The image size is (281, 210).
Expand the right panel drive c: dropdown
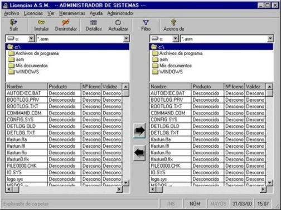tap(175, 39)
